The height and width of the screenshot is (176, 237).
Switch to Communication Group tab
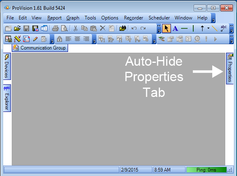pyautogui.click(x=40, y=48)
